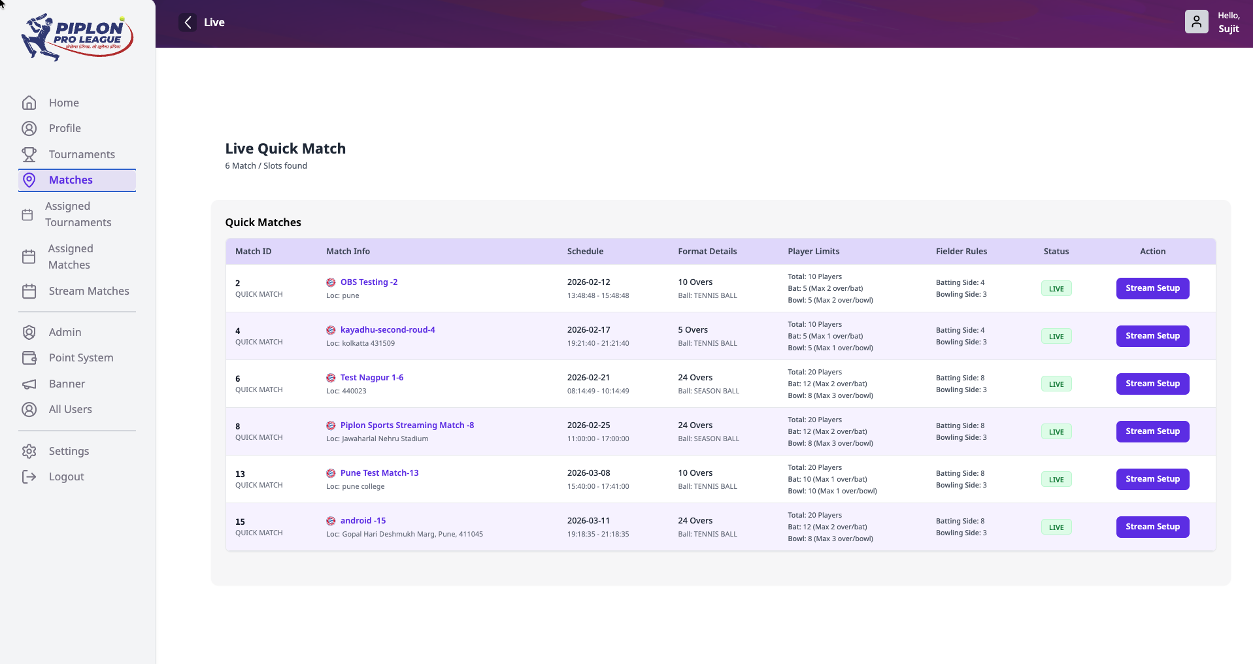
Task: Click the Point System wallet icon
Action: coord(29,357)
